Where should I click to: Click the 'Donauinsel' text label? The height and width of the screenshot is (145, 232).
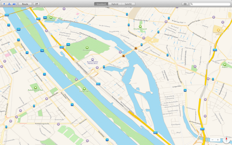click(x=84, y=91)
